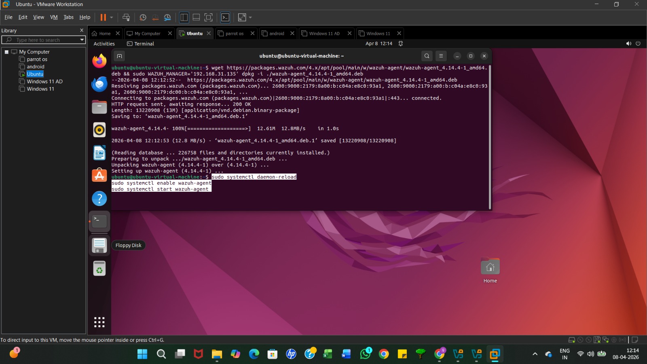Click the message log note icon
The width and height of the screenshot is (647, 364).
pyautogui.click(x=635, y=340)
